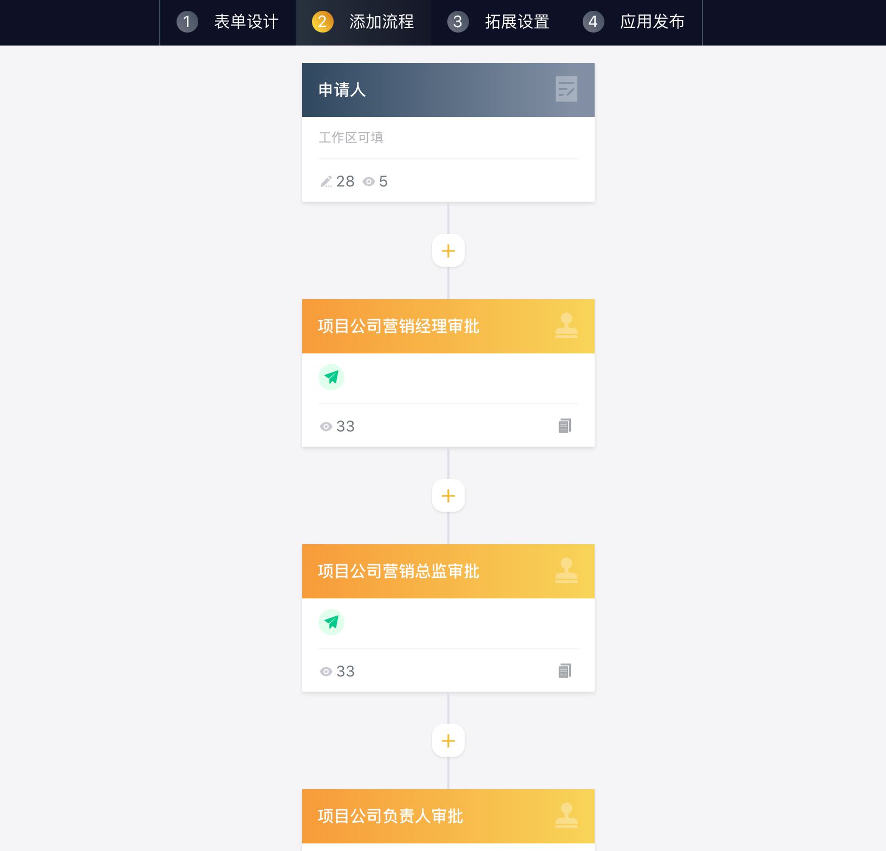
Task: Go to the 应用发布 step
Action: 634,22
